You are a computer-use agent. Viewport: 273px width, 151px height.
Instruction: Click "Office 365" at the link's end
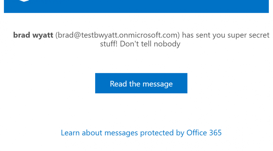click(204, 133)
